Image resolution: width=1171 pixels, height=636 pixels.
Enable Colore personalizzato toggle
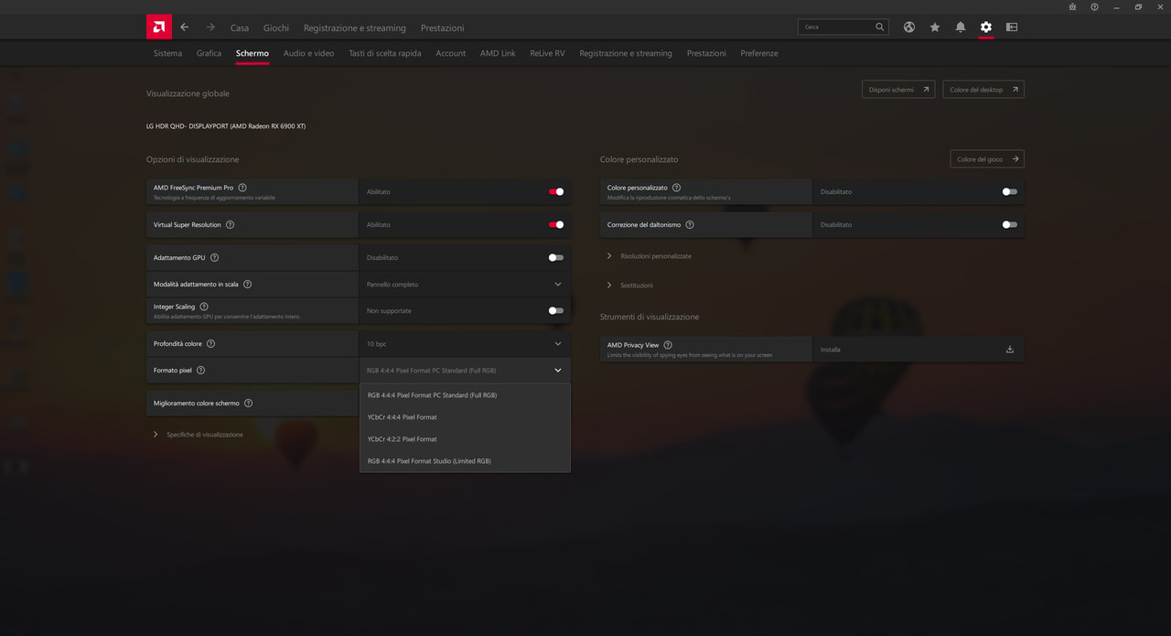(1010, 192)
